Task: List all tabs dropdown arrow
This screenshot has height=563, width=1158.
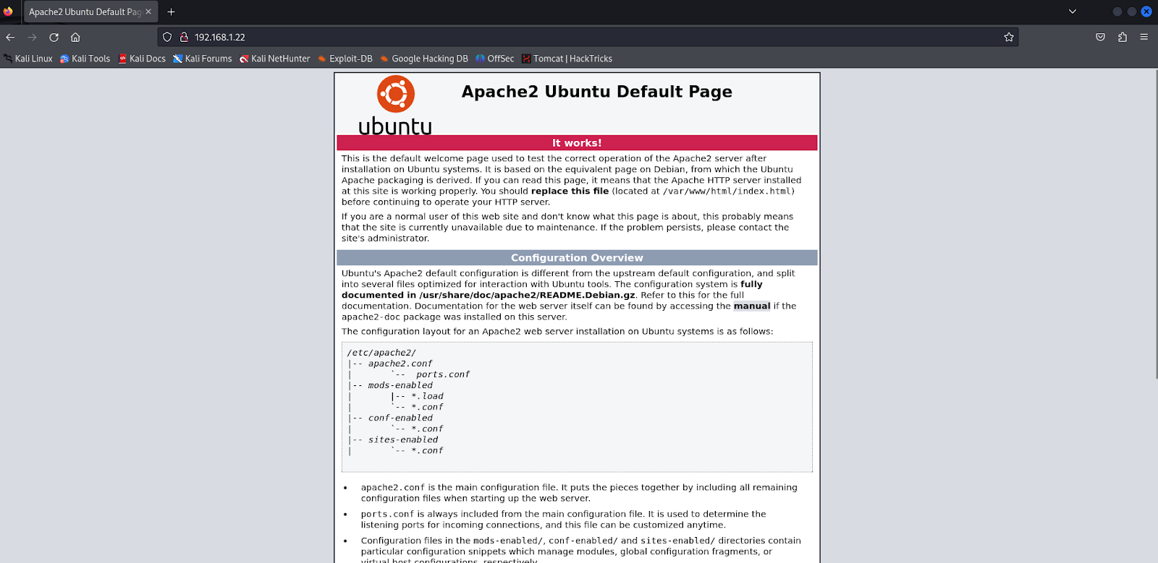Action: (x=1073, y=12)
